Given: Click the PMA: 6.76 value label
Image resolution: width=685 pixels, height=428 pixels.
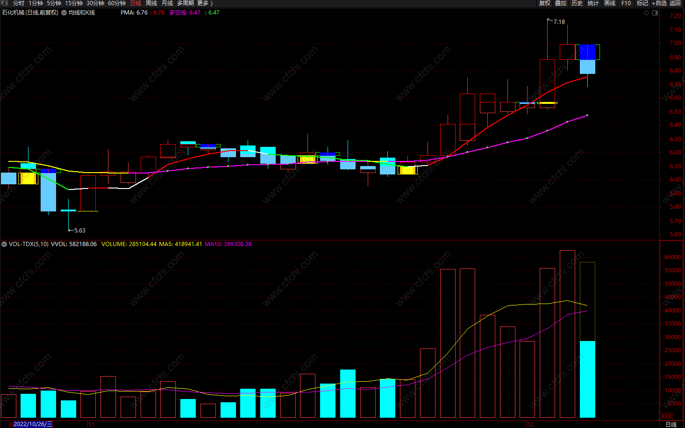Looking at the screenshot, I should (134, 13).
